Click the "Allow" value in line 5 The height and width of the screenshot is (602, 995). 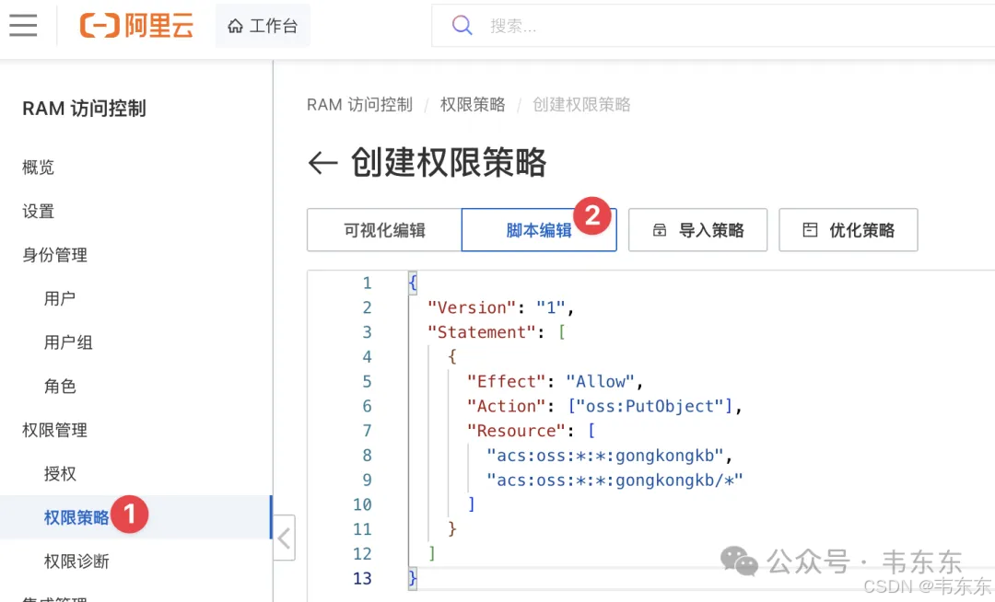click(x=601, y=381)
